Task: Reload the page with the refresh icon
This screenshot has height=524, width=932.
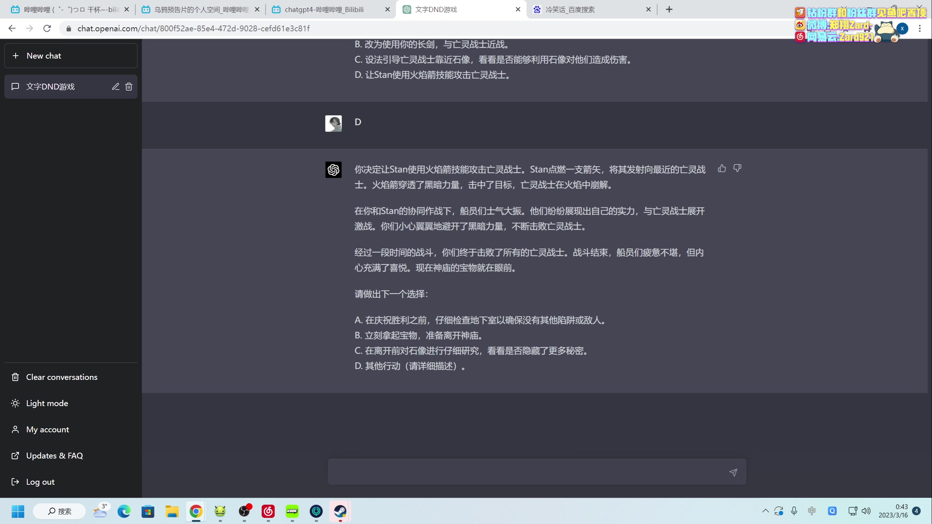Action: [x=47, y=28]
